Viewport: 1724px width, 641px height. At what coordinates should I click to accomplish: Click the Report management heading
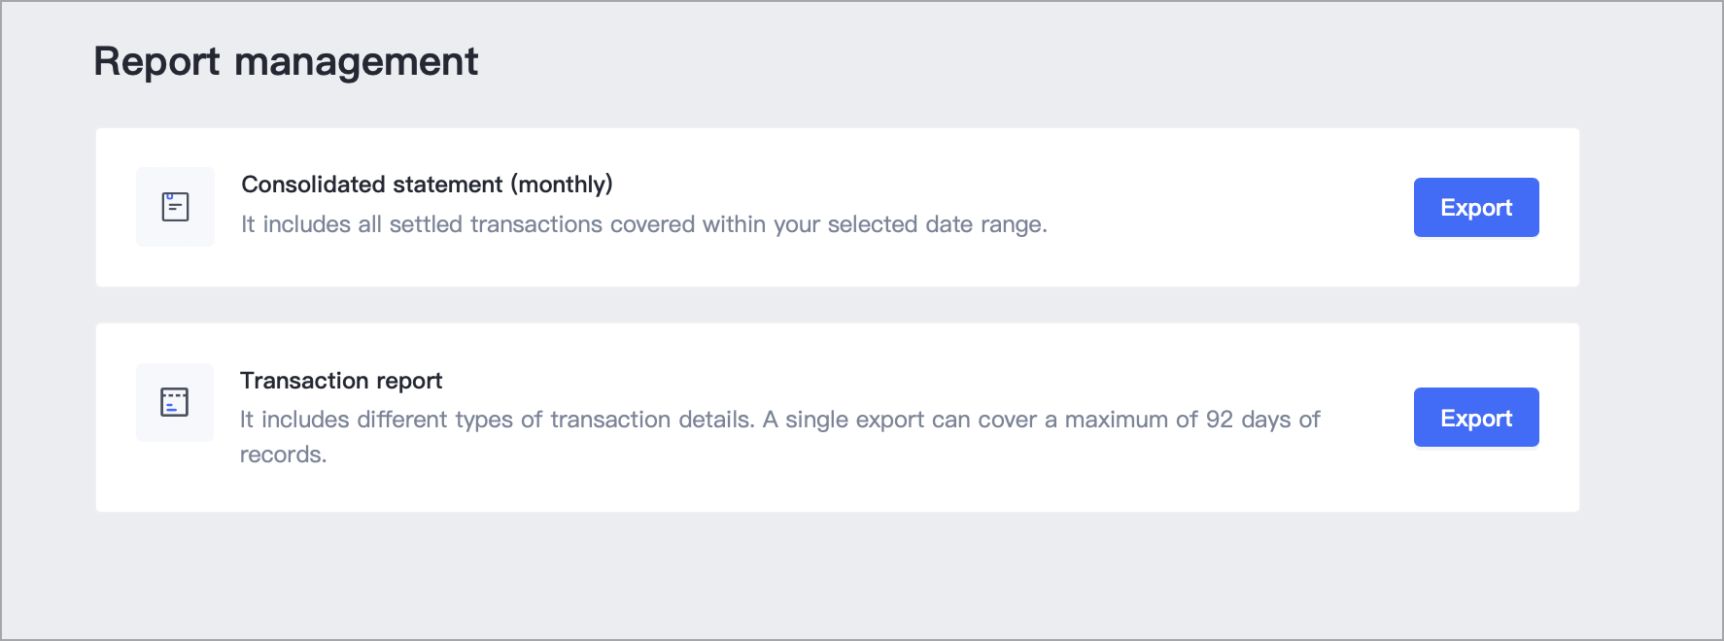tap(286, 61)
